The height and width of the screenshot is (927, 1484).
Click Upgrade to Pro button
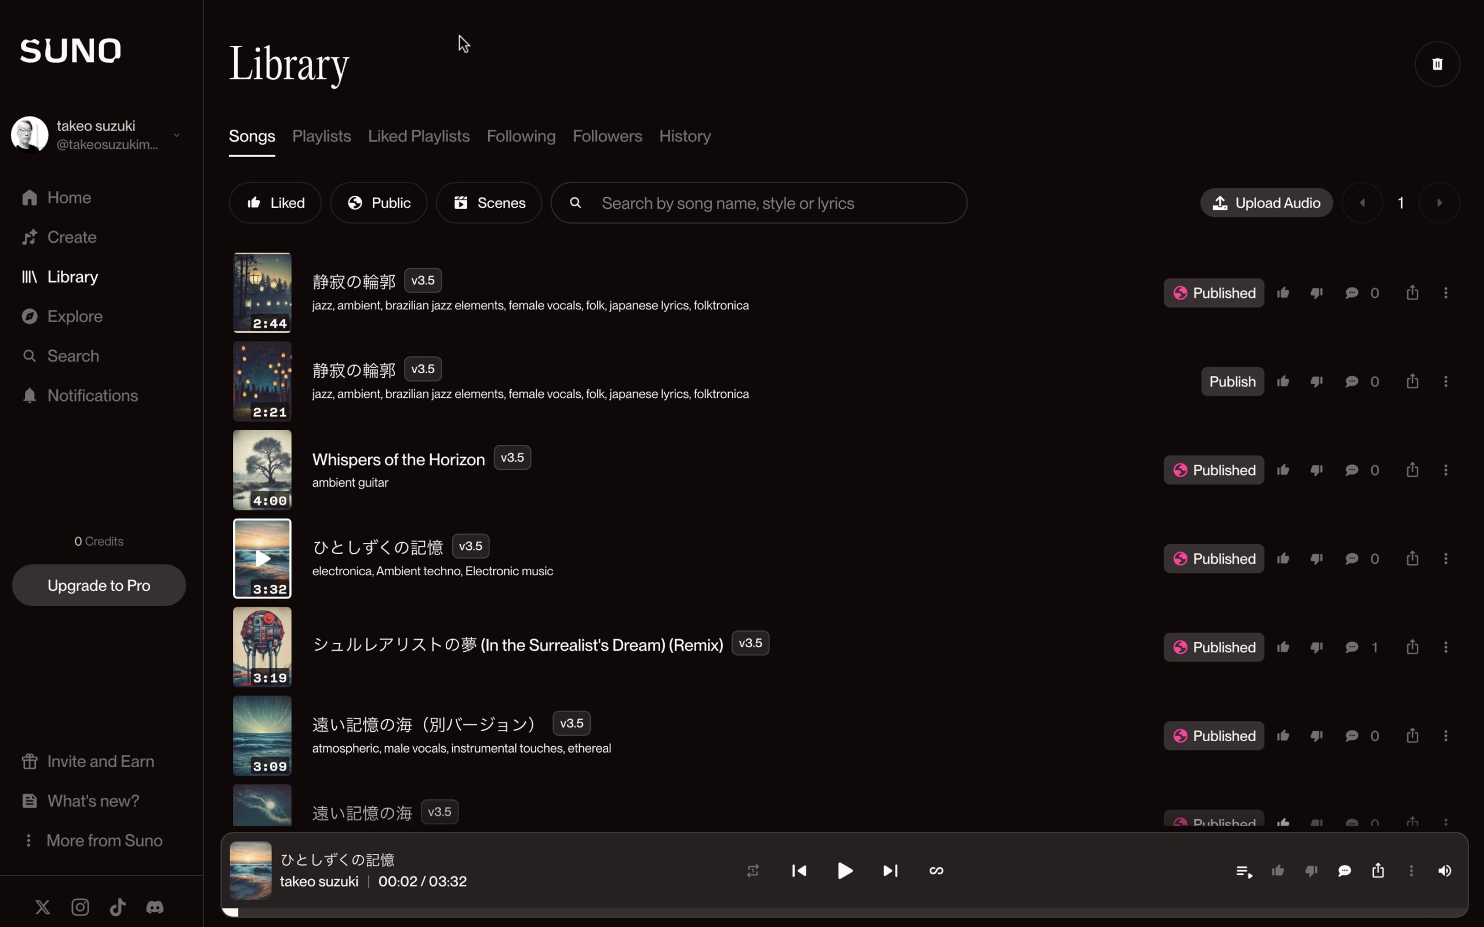pos(99,585)
